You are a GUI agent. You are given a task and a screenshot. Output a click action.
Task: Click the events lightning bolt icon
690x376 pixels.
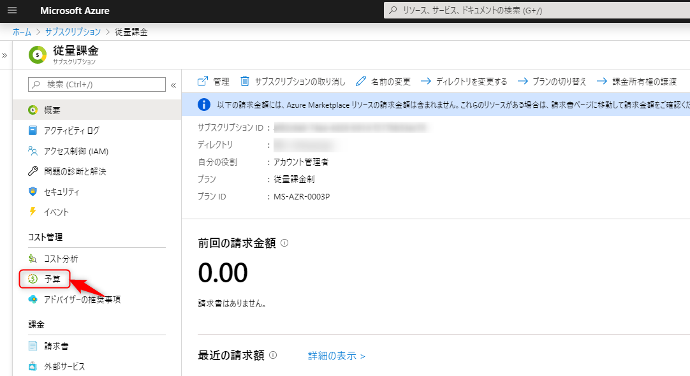(x=33, y=212)
